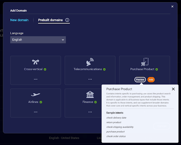Image resolution: width=181 pixels, height=145 pixels.
Task: Click the Telecommunications satellite dish icon
Action: (x=90, y=62)
